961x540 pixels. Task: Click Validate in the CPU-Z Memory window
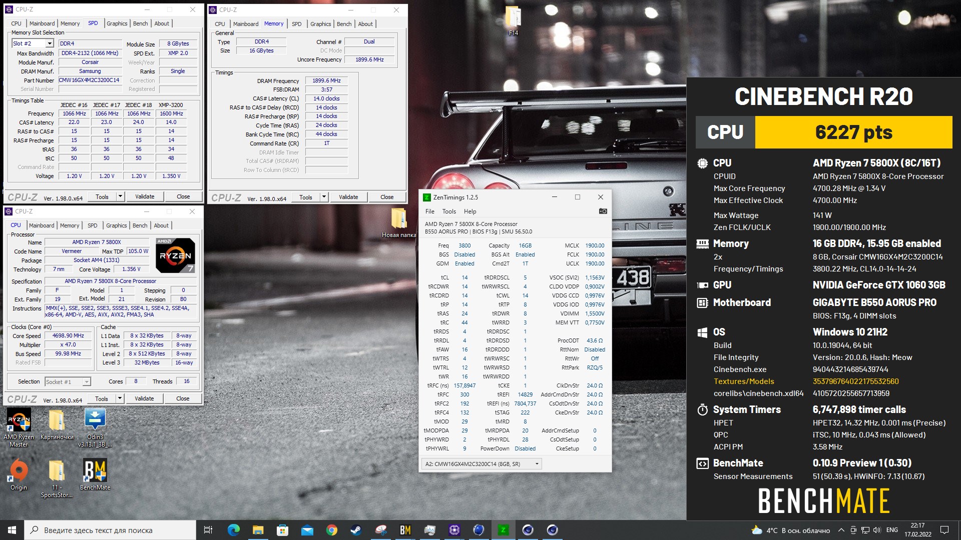[348, 197]
